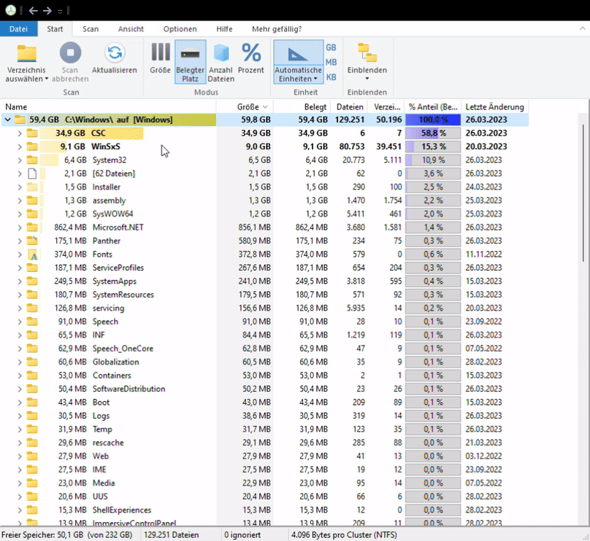The height and width of the screenshot is (541, 590).
Task: Click the SoftwareDistribution folder icon
Action: [32, 389]
